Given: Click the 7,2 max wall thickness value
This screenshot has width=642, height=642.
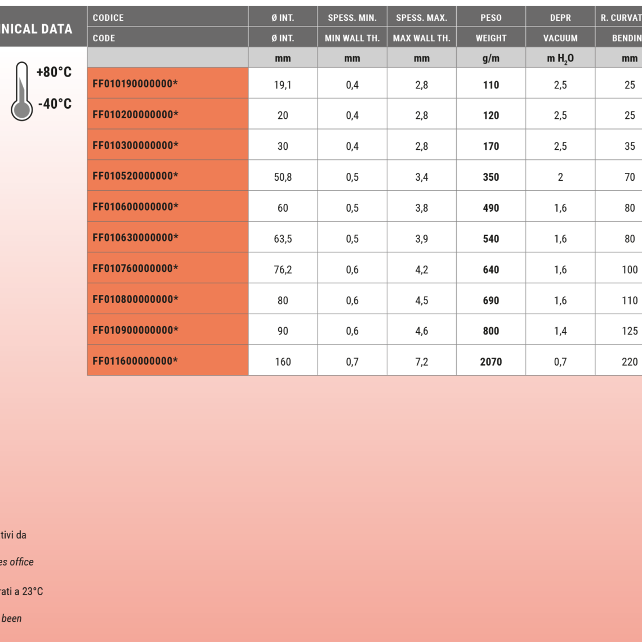Looking at the screenshot, I should [x=421, y=362].
